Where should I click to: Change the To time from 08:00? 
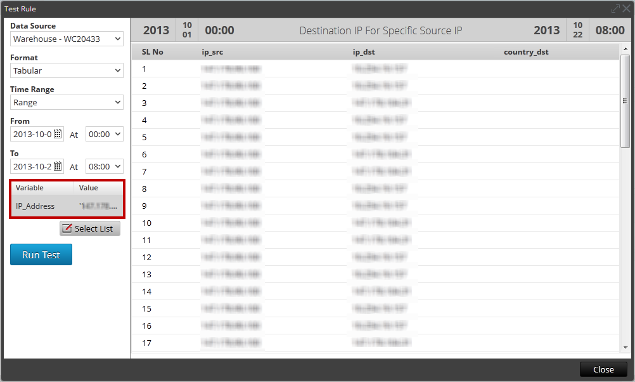pyautogui.click(x=104, y=166)
